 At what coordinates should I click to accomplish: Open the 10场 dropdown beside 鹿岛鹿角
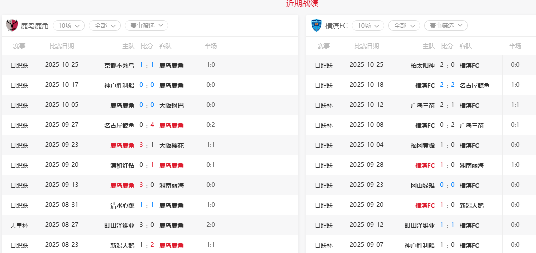(x=68, y=25)
